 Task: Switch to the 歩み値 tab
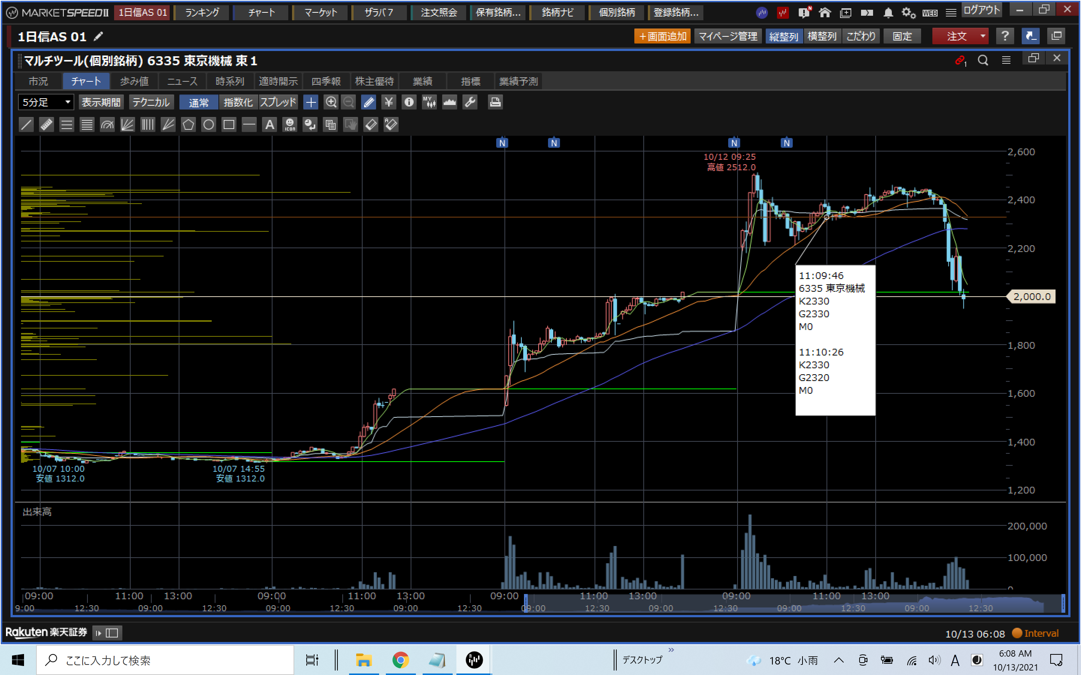(134, 81)
